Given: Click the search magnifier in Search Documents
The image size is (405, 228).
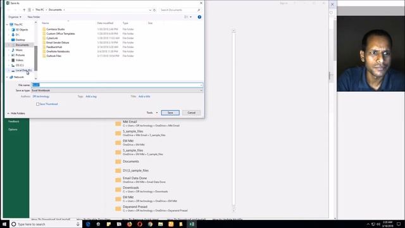Looking at the screenshot, I should (x=199, y=10).
